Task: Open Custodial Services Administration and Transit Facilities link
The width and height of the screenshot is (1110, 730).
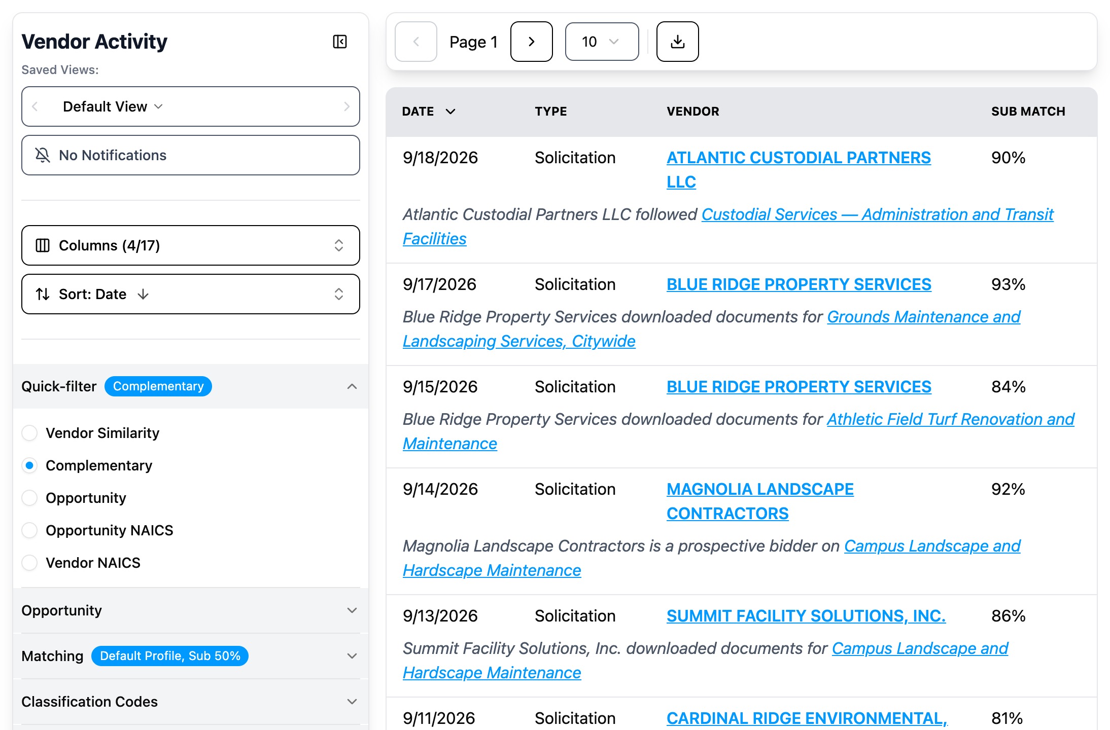Action: pos(728,227)
